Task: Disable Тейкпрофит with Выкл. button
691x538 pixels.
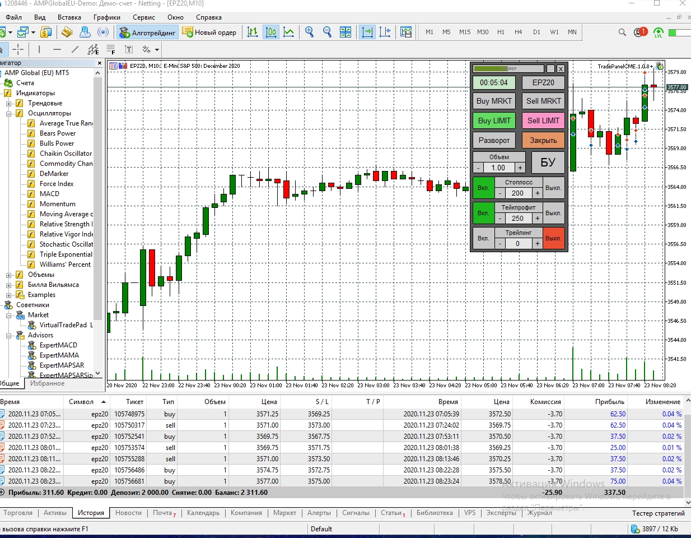Action: [x=553, y=213]
